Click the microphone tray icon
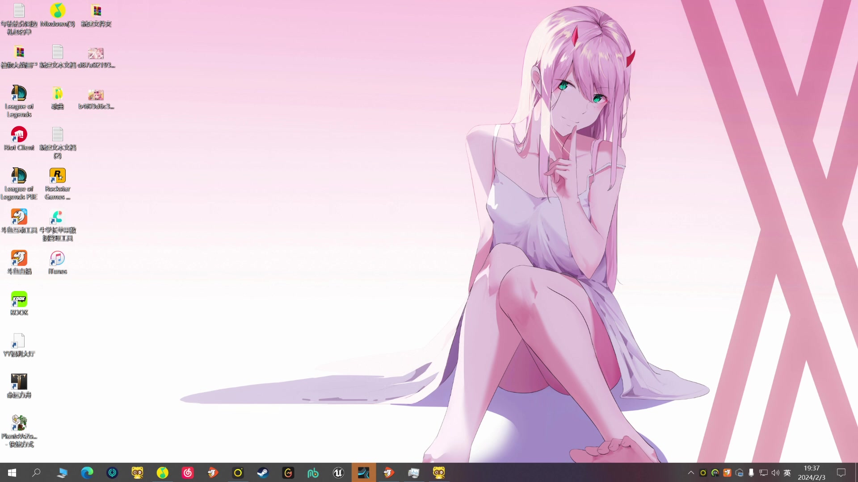The width and height of the screenshot is (858, 482). coord(751,473)
